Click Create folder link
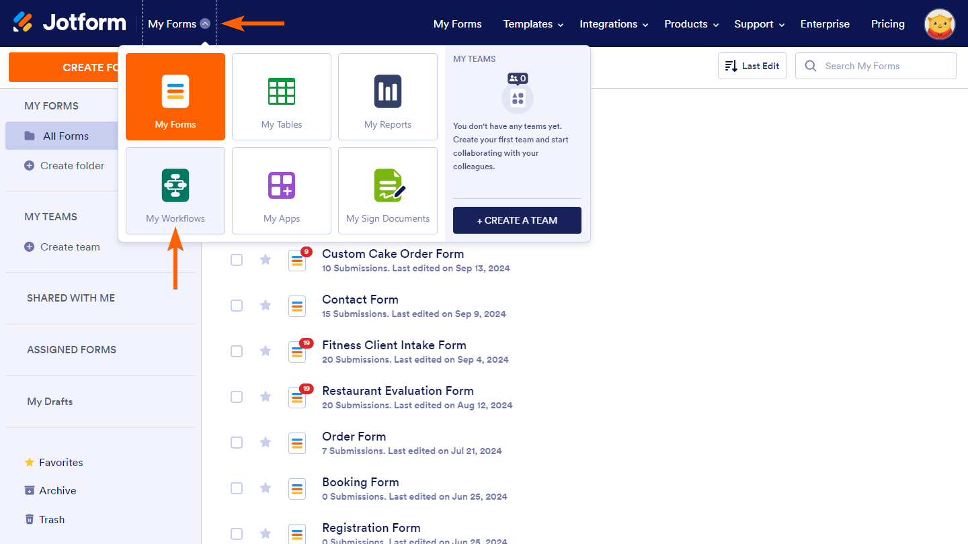This screenshot has width=968, height=544. coord(72,165)
